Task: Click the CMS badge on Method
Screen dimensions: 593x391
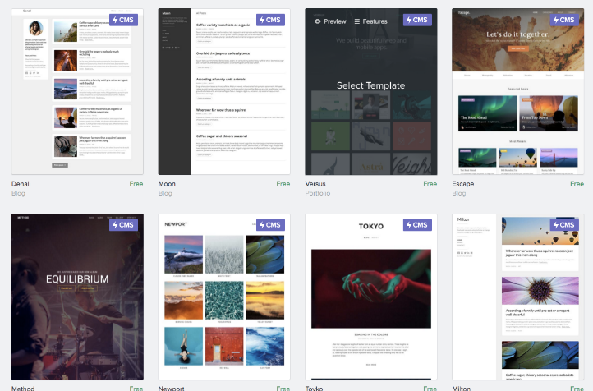Action: pyautogui.click(x=123, y=225)
